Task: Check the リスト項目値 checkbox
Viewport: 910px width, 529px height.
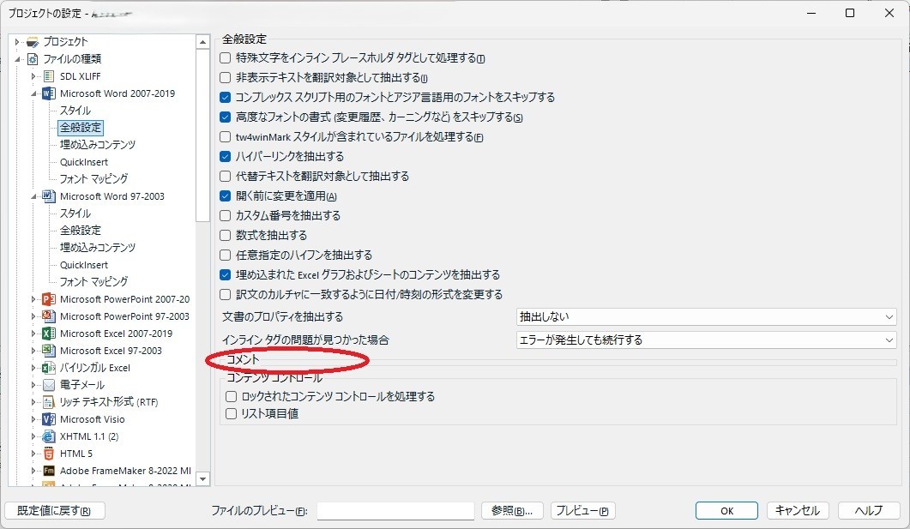Action: (x=231, y=413)
